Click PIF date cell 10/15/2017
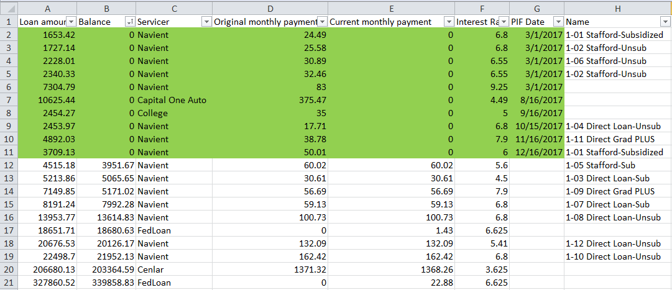 pos(536,126)
